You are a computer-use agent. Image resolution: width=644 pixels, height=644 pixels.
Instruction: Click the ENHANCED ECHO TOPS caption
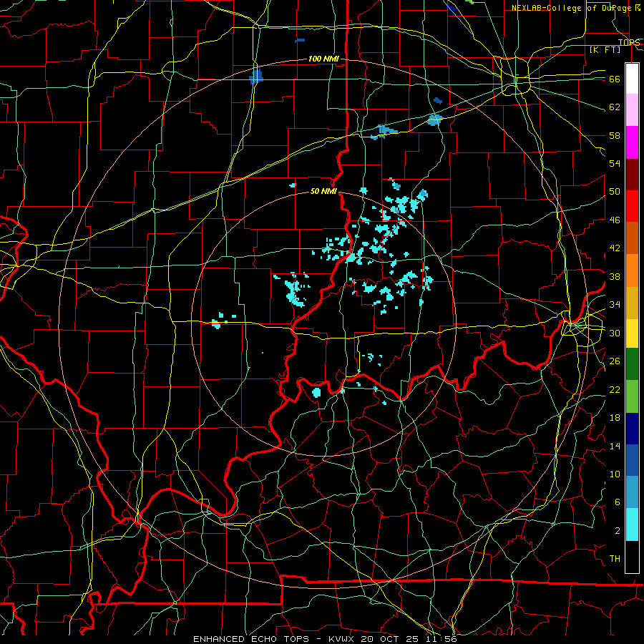click(253, 639)
